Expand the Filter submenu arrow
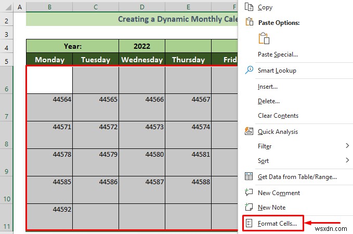353x234 pixels. click(x=347, y=146)
